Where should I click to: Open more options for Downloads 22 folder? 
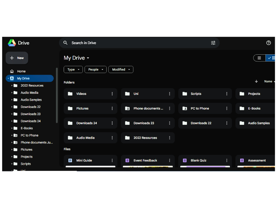click(x=227, y=123)
